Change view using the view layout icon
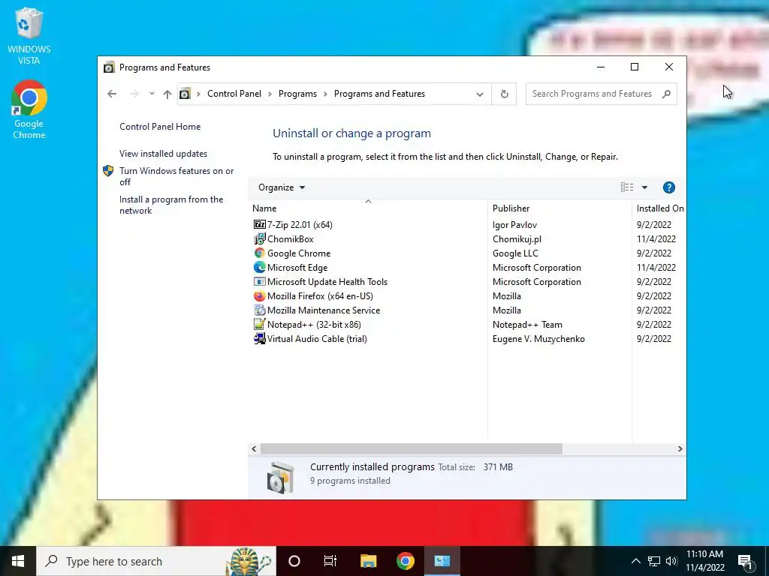 click(x=627, y=187)
